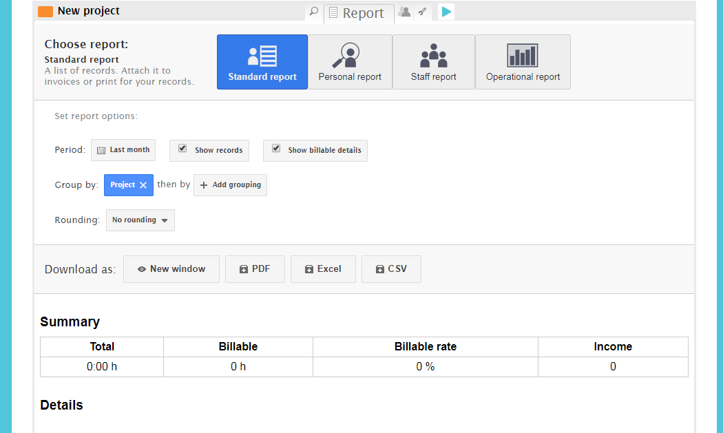723x433 pixels.
Task: Open the team members tab icon
Action: [x=404, y=12]
